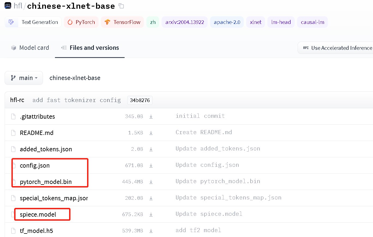Open the pytorch_model.bin file

(x=46, y=182)
